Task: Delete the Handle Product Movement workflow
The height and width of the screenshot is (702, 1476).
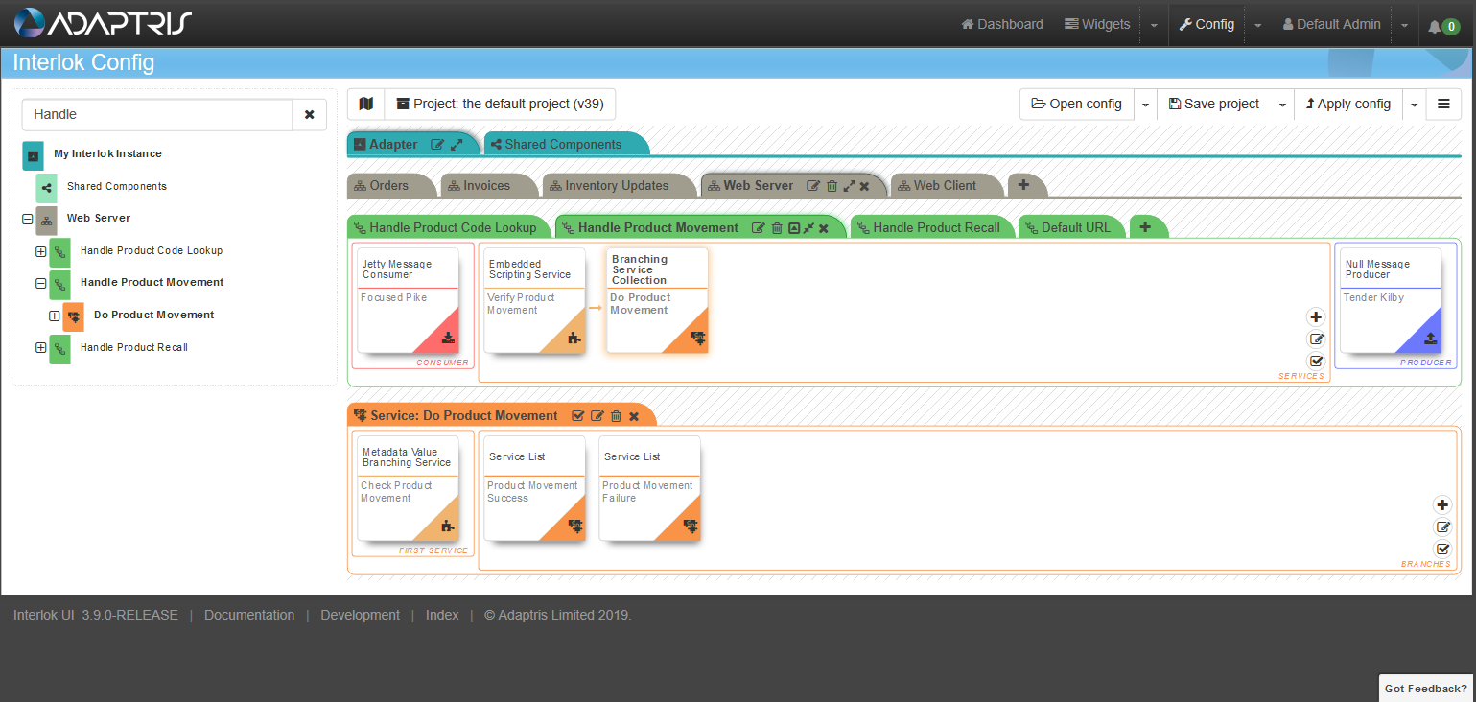Action: point(777,228)
